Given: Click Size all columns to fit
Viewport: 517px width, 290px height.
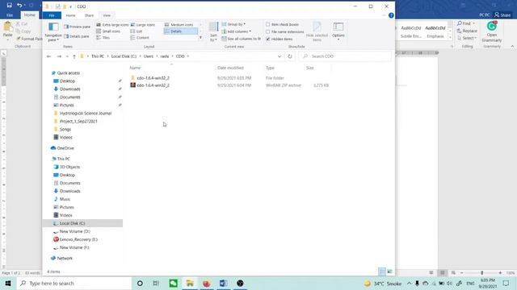Looking at the screenshot, I should coord(241,39).
